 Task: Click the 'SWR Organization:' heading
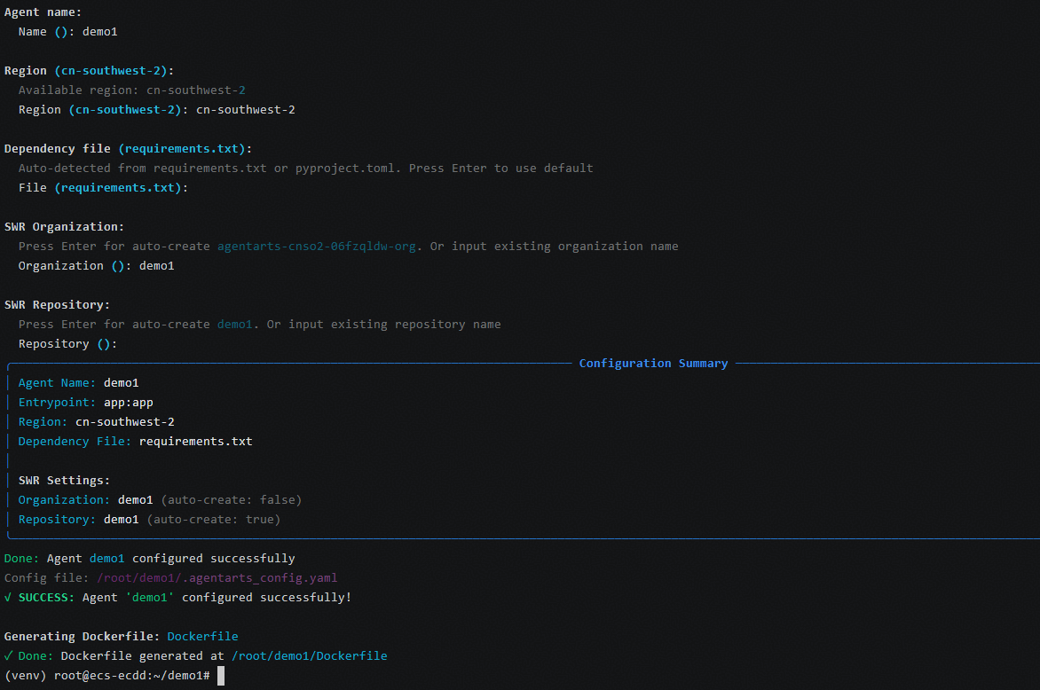65,227
